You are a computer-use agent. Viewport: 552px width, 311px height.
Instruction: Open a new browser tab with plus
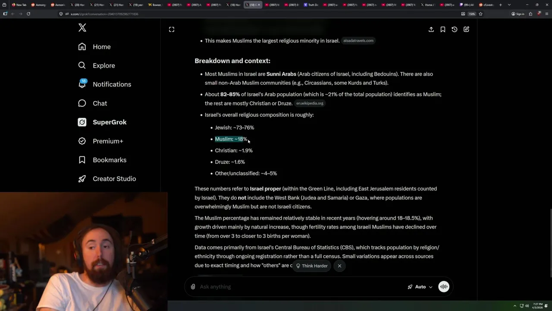tap(500, 5)
